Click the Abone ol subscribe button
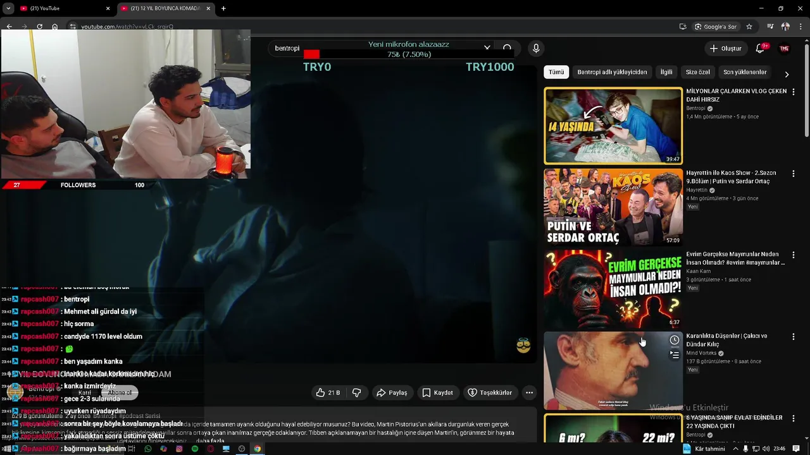Image resolution: width=810 pixels, height=455 pixels. 120,392
